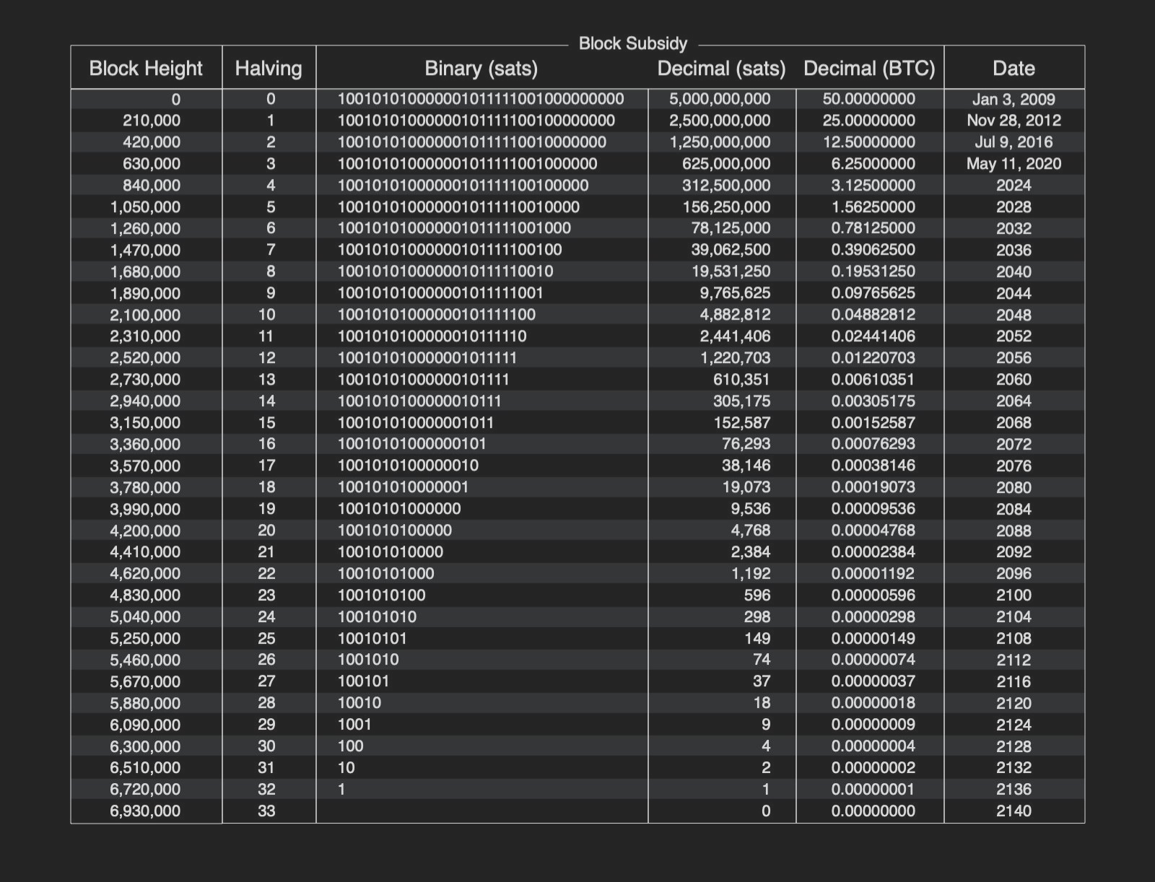Click the Block Height column header
The width and height of the screenshot is (1155, 882).
point(146,69)
